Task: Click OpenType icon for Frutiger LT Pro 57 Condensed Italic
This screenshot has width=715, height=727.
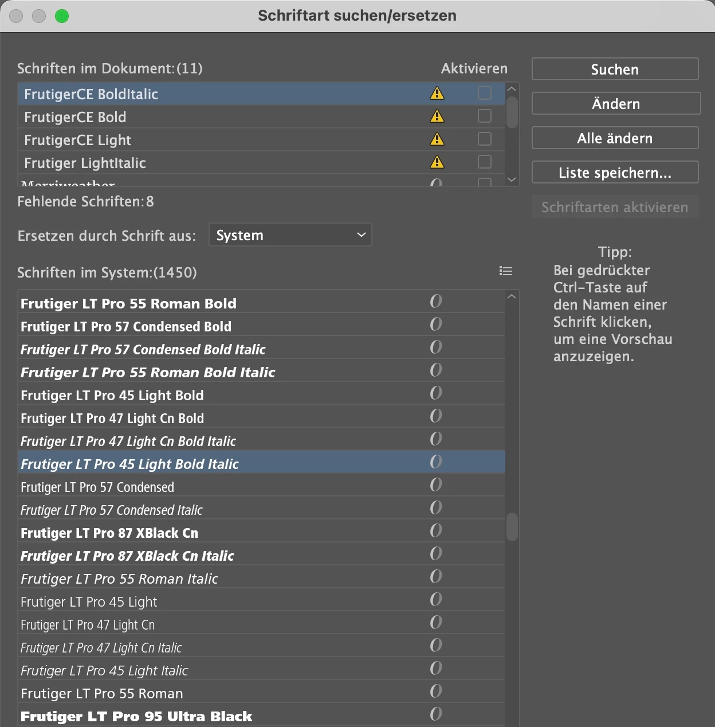Action: 436,507
